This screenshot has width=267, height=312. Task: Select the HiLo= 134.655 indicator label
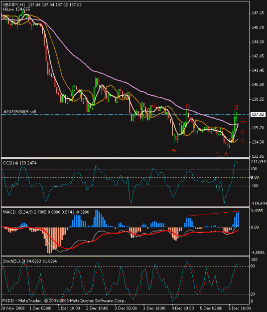click(x=16, y=9)
